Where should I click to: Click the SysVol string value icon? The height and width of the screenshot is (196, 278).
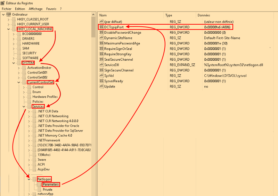pos(101,76)
